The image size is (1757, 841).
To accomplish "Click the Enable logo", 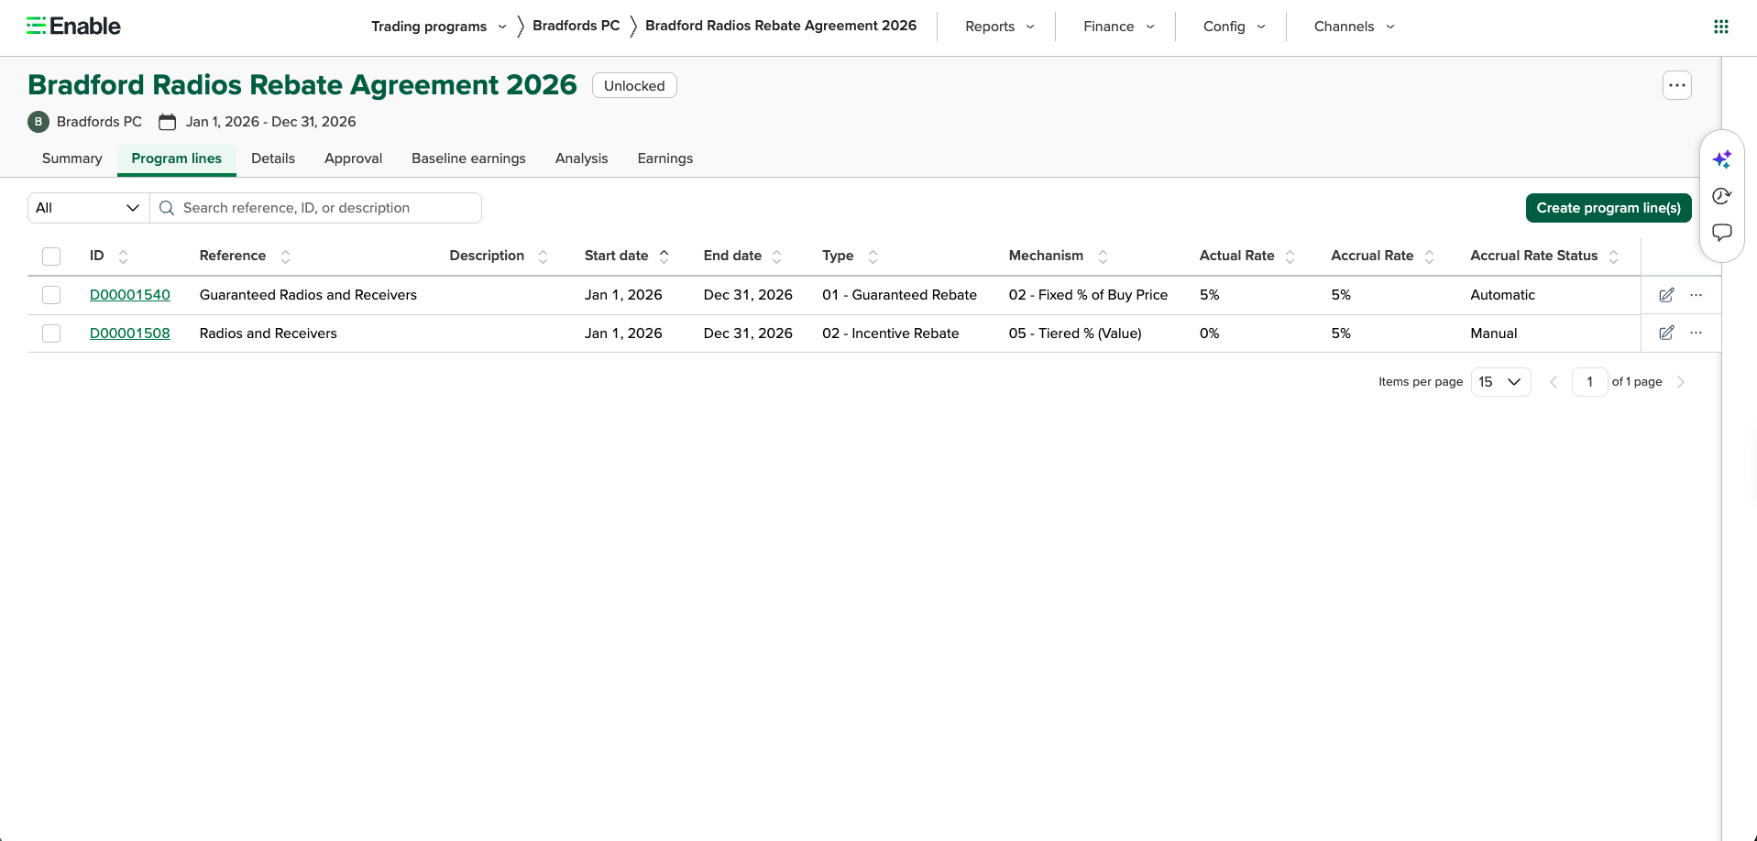I will point(73,26).
